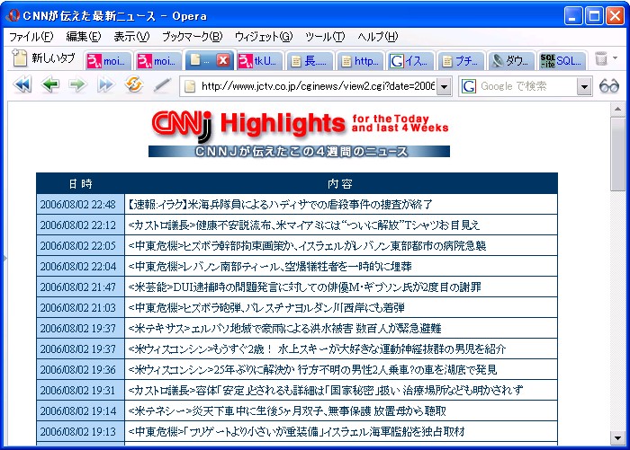Image resolution: width=630 pixels, height=450 pixels.
Task: Open the 速報:イラク ハディサ news headline
Action: coord(280,205)
